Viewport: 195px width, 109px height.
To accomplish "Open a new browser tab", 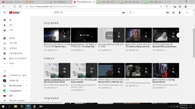I will [169, 2].
